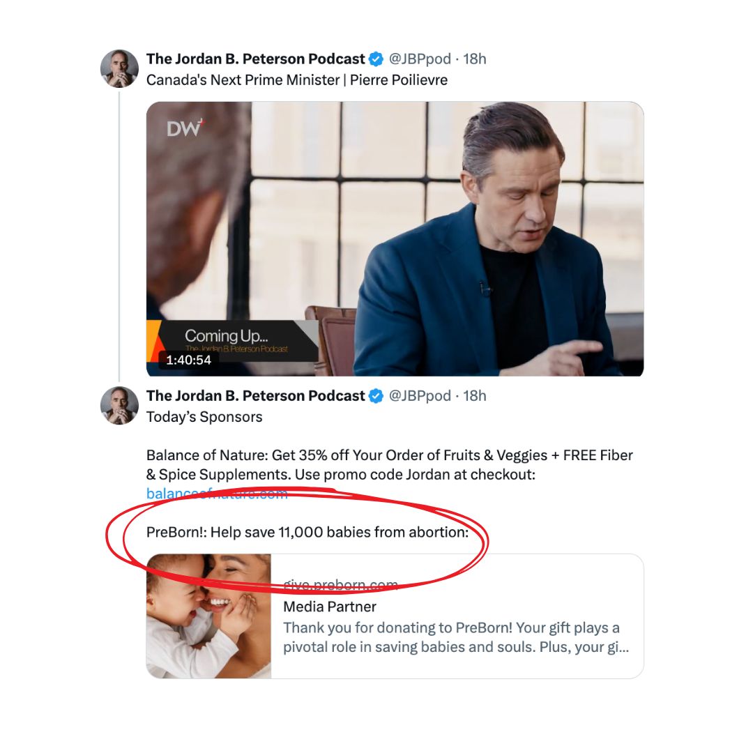Click the verified badge on the Today's Sponsors tweet
The image size is (753, 753).
point(376,396)
